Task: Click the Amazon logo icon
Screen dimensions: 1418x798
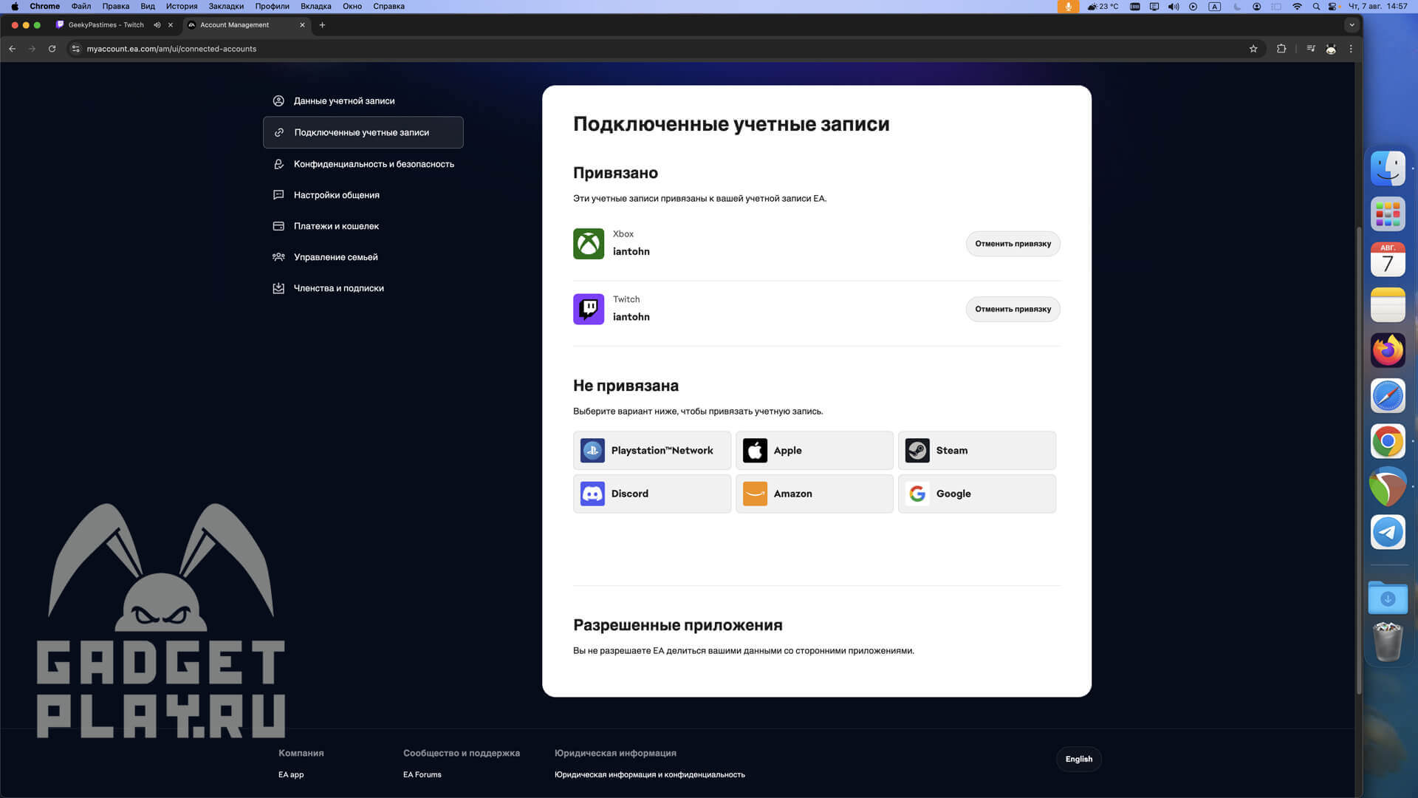Action: (755, 494)
